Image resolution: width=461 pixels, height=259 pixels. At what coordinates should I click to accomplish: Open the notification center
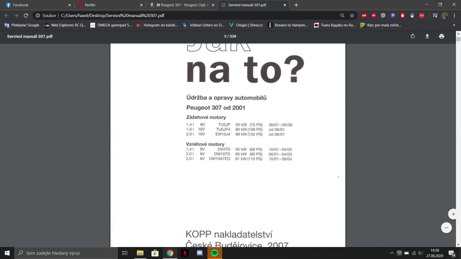click(452, 253)
